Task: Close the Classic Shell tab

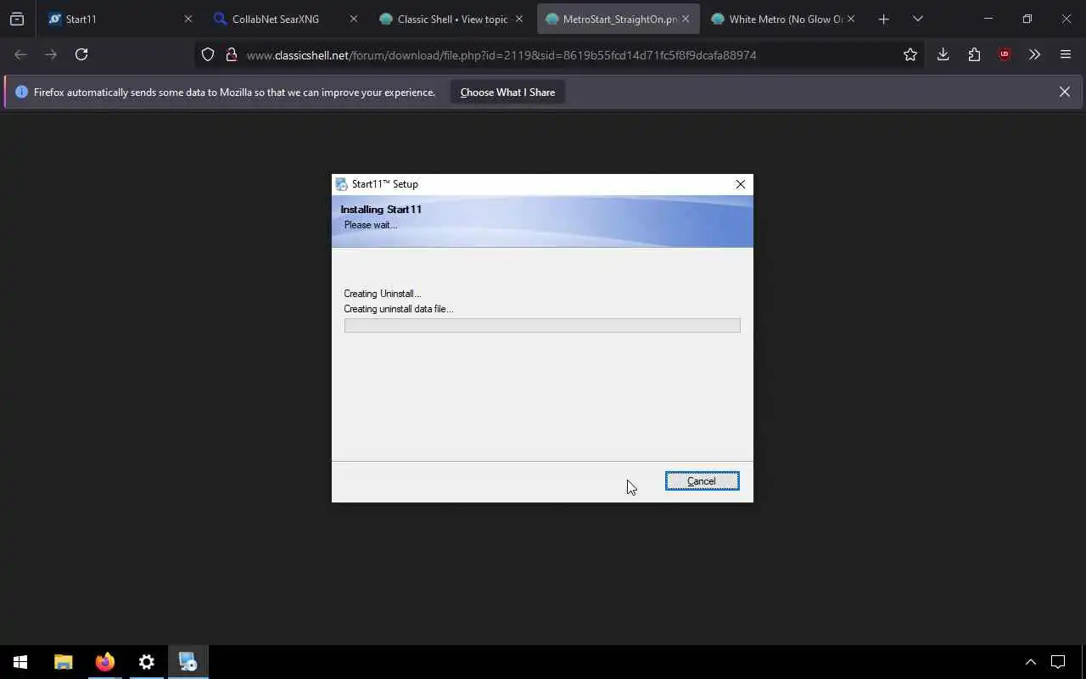Action: click(x=519, y=19)
